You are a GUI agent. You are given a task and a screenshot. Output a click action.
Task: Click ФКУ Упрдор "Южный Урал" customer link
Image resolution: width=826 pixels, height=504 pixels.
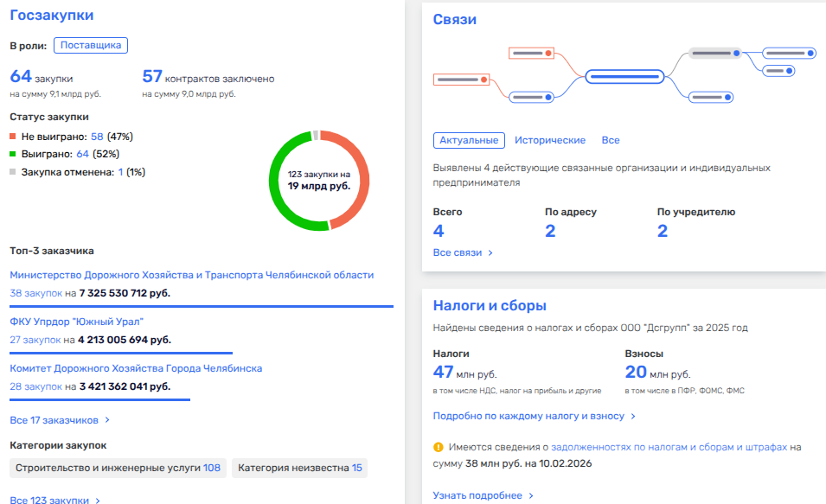(76, 322)
